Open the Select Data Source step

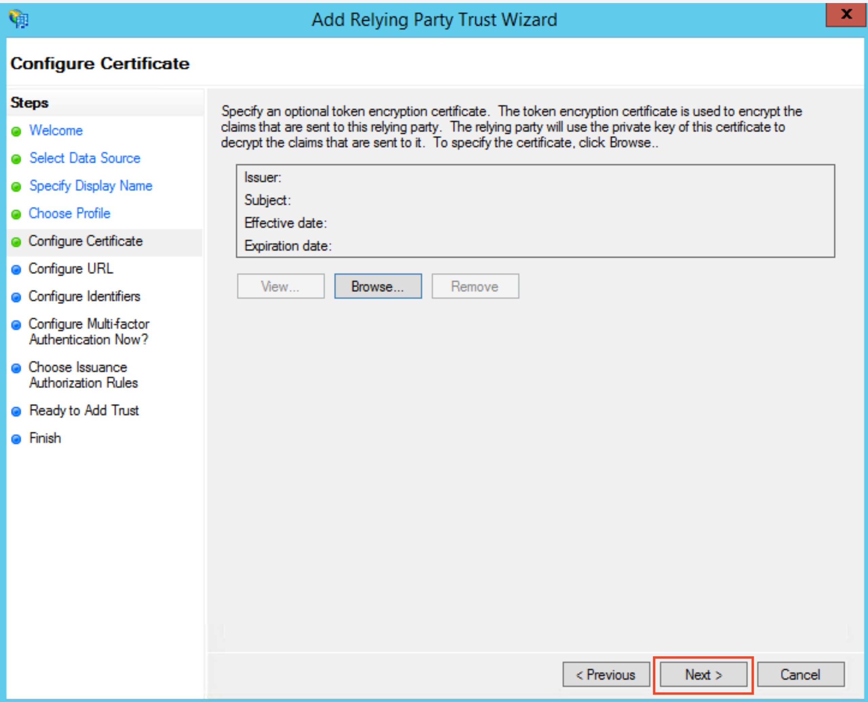pos(85,158)
